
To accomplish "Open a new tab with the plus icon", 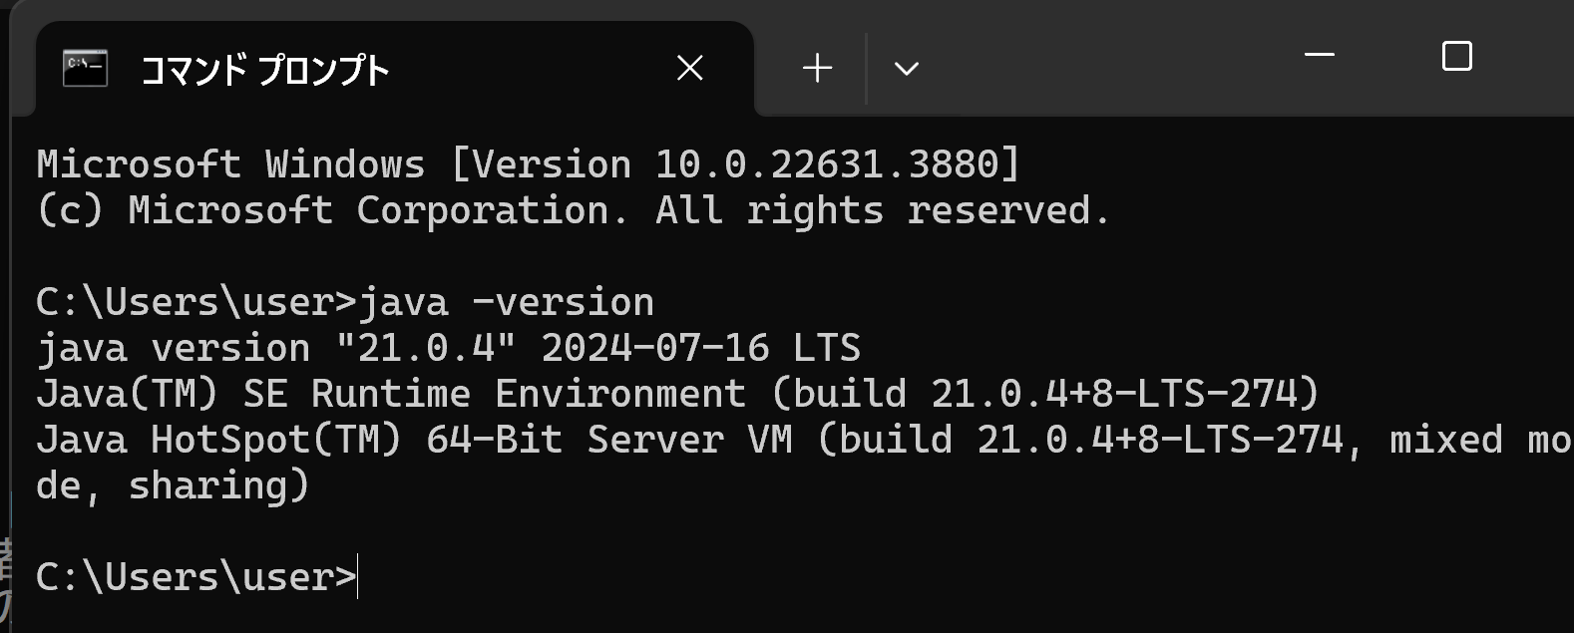I will pos(817,69).
